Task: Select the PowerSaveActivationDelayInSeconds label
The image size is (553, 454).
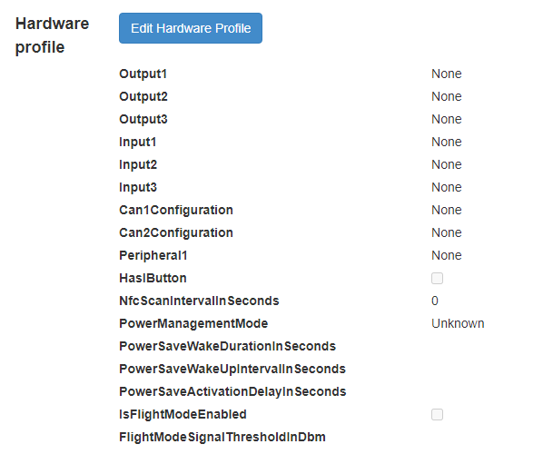Action: coord(232,391)
